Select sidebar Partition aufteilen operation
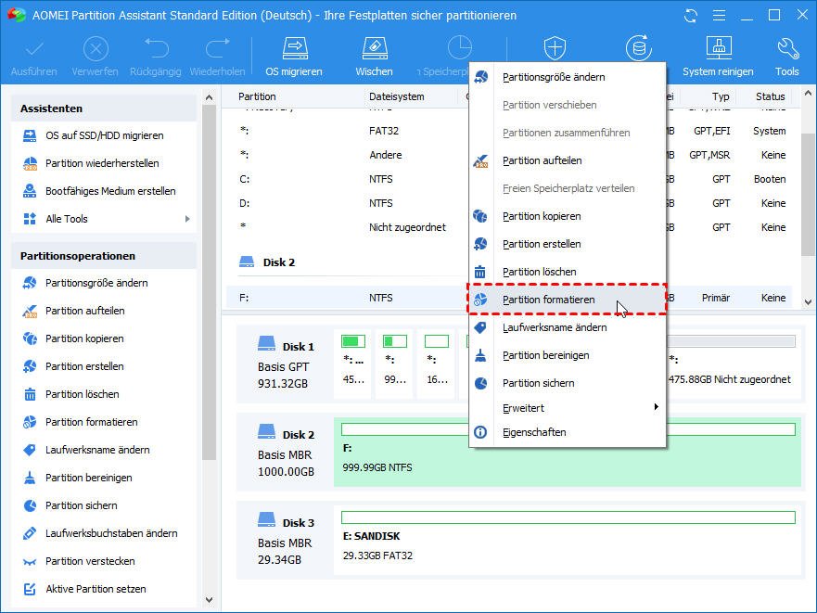Image resolution: width=817 pixels, height=613 pixels. (x=84, y=311)
